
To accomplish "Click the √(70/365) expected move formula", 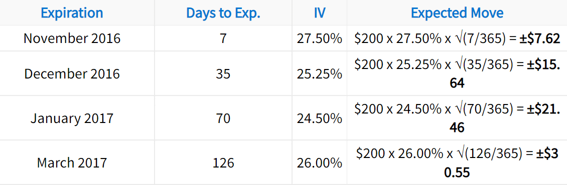I will coord(457,118).
